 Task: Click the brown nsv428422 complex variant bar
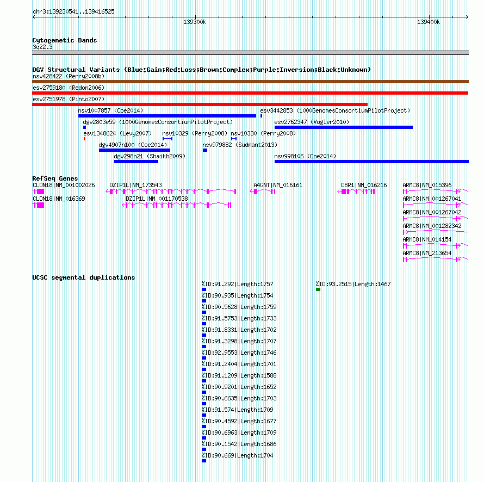point(250,82)
